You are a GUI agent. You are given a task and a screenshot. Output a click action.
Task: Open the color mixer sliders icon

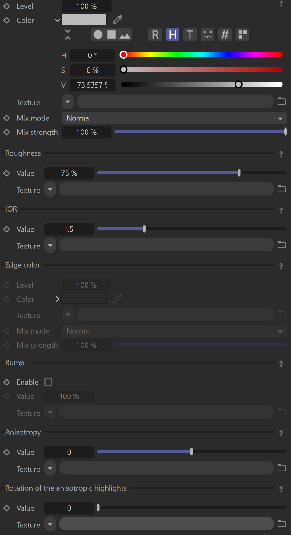tap(207, 35)
